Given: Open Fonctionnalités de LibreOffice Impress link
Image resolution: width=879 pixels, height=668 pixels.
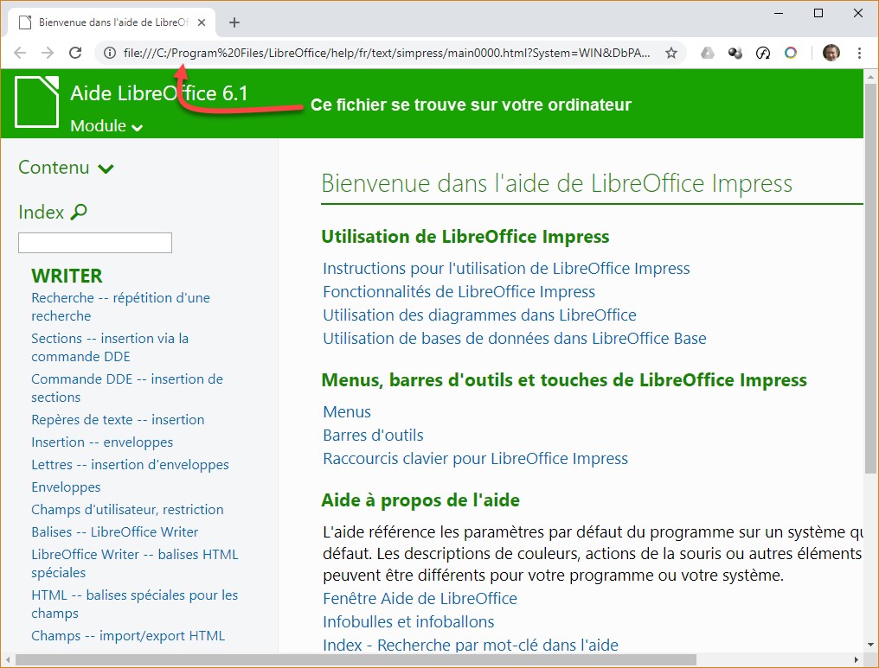Looking at the screenshot, I should (459, 292).
